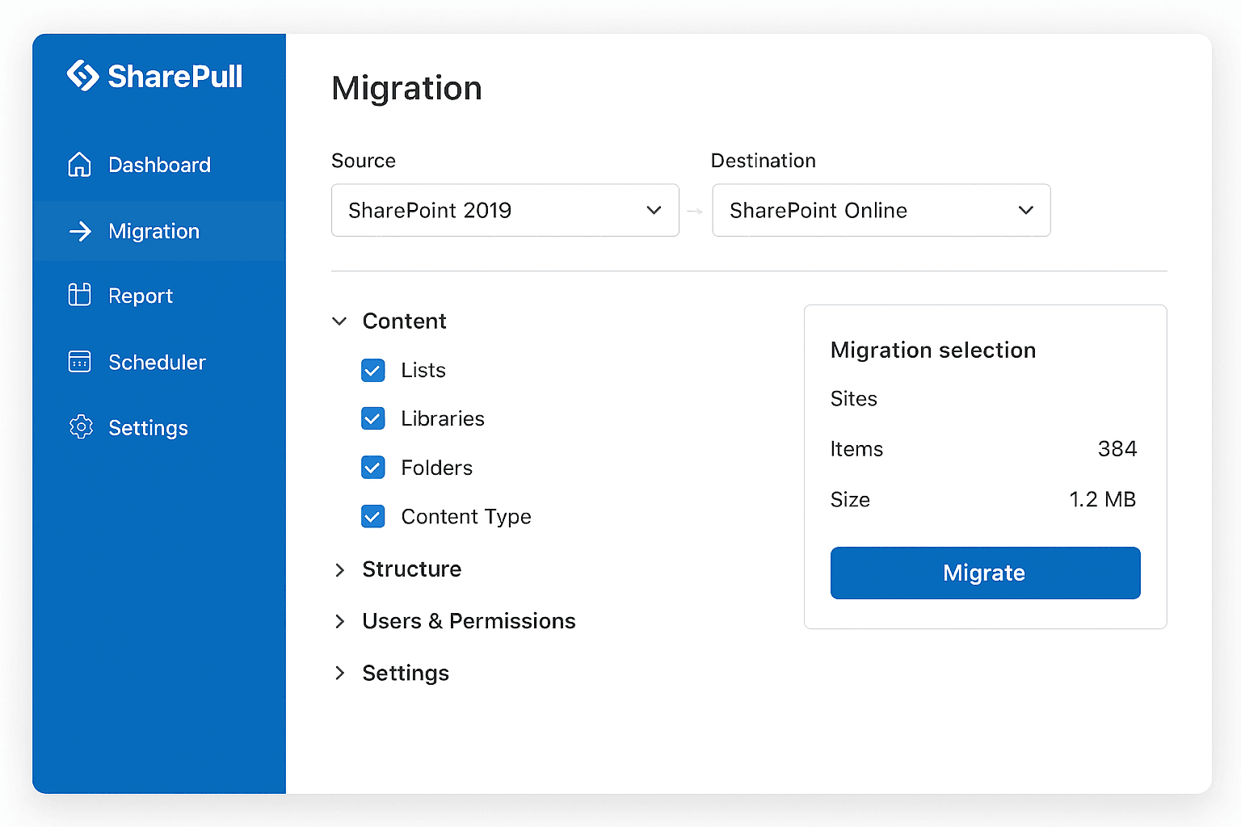This screenshot has width=1241, height=827.
Task: Expand the Structure section
Action: pos(339,570)
